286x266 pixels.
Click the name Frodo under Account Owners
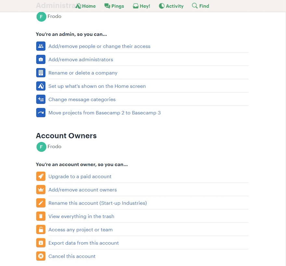point(54,147)
